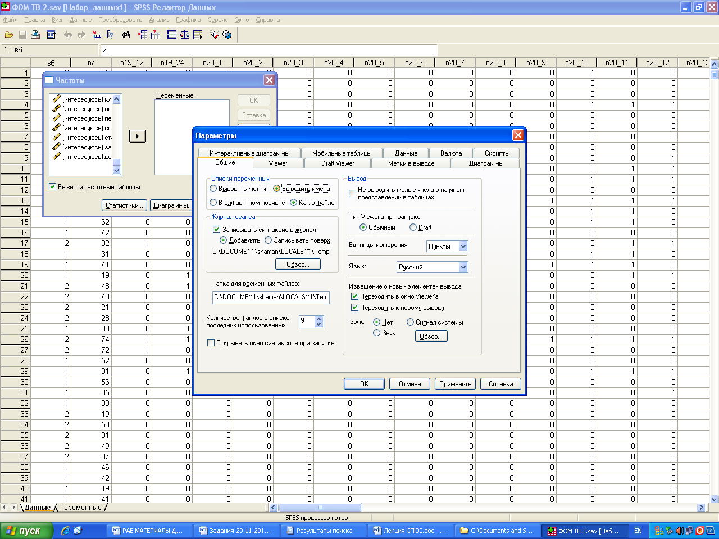Click the Go to Case icon

[x=97, y=35]
